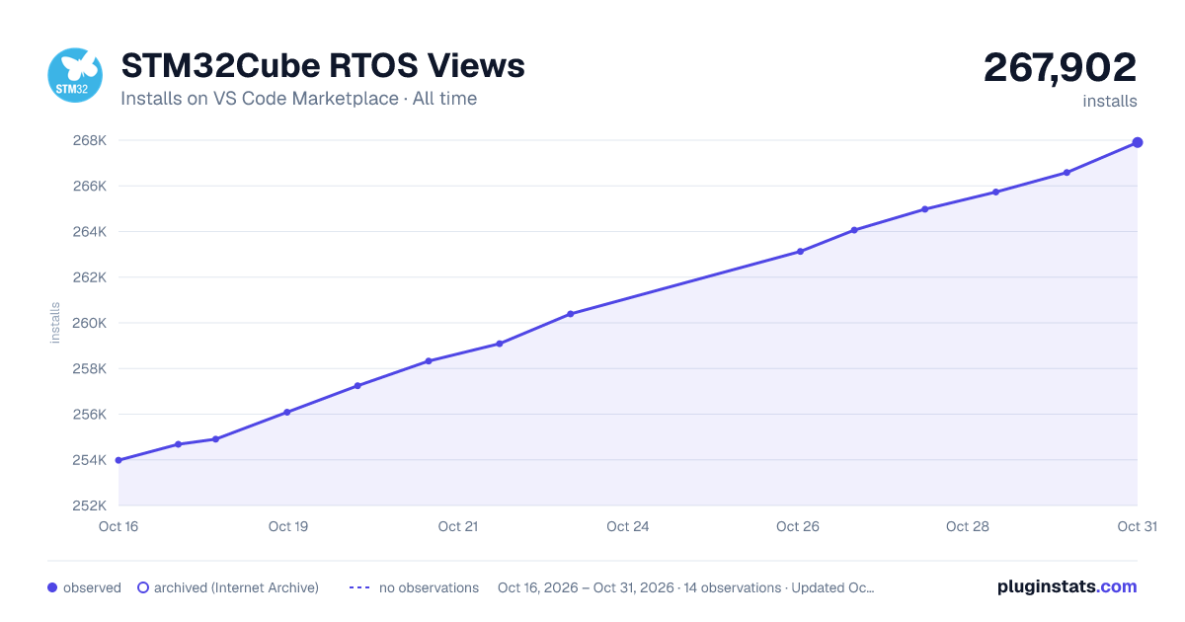Click the observed legend label text

pyautogui.click(x=92, y=587)
